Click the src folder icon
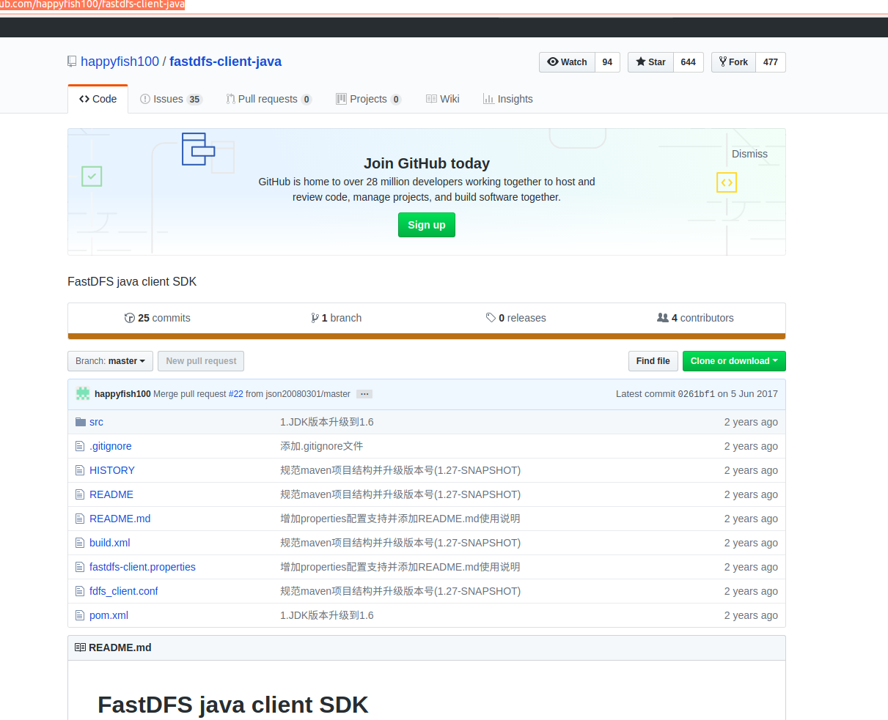Image resolution: width=888 pixels, height=720 pixels. click(x=81, y=422)
